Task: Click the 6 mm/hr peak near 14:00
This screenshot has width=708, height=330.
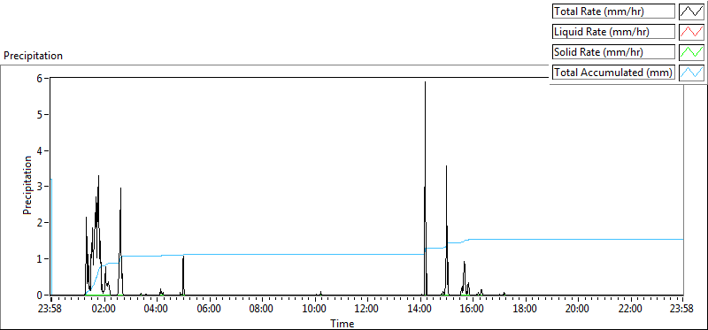Action: (x=425, y=82)
